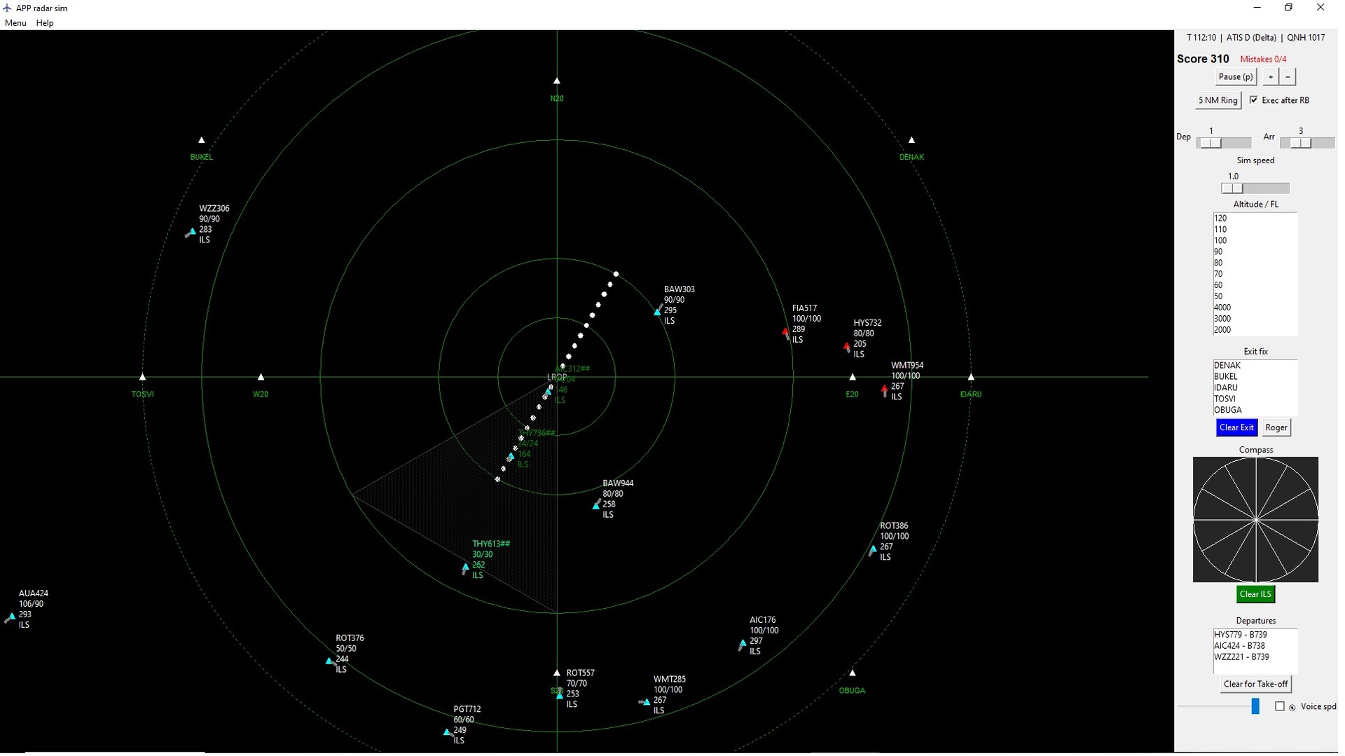Click the heading Compass dial
1345x756 pixels.
pyautogui.click(x=1255, y=519)
